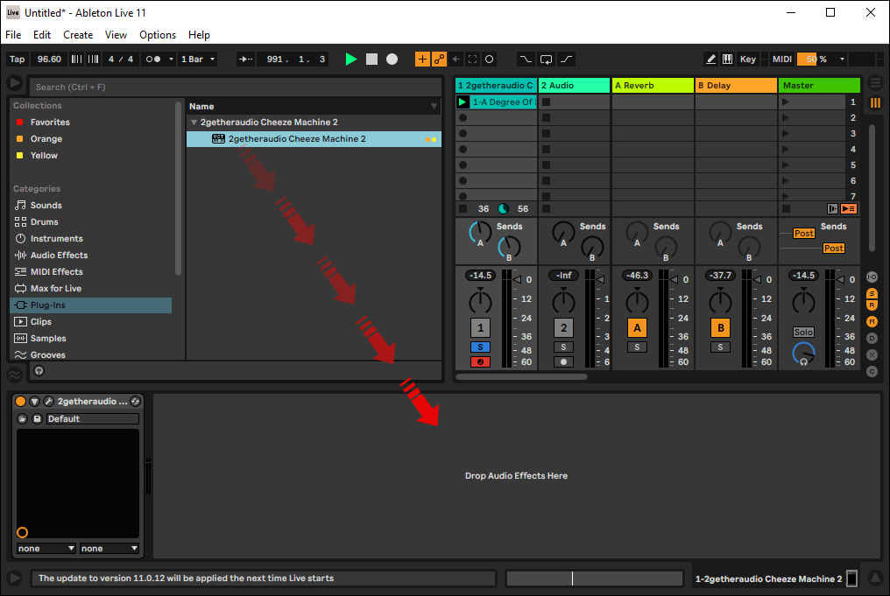Click Capture MIDI icon
This screenshot has height=596, width=890.
coord(473,59)
